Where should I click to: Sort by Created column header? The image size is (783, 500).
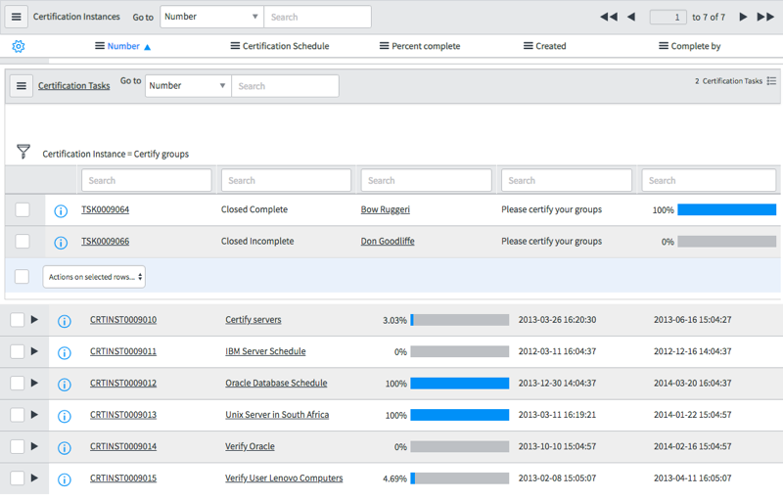click(x=551, y=46)
